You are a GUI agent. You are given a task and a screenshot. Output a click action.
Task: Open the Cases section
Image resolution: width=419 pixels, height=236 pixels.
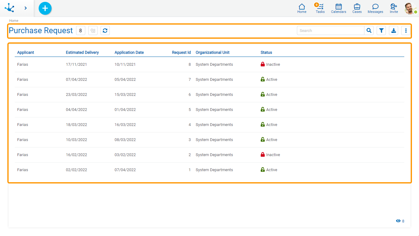[357, 8]
